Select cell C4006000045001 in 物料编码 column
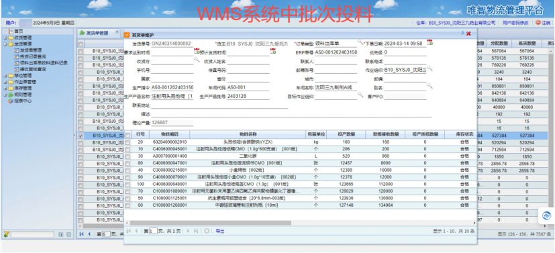The width and height of the screenshot is (555, 253). point(170,150)
